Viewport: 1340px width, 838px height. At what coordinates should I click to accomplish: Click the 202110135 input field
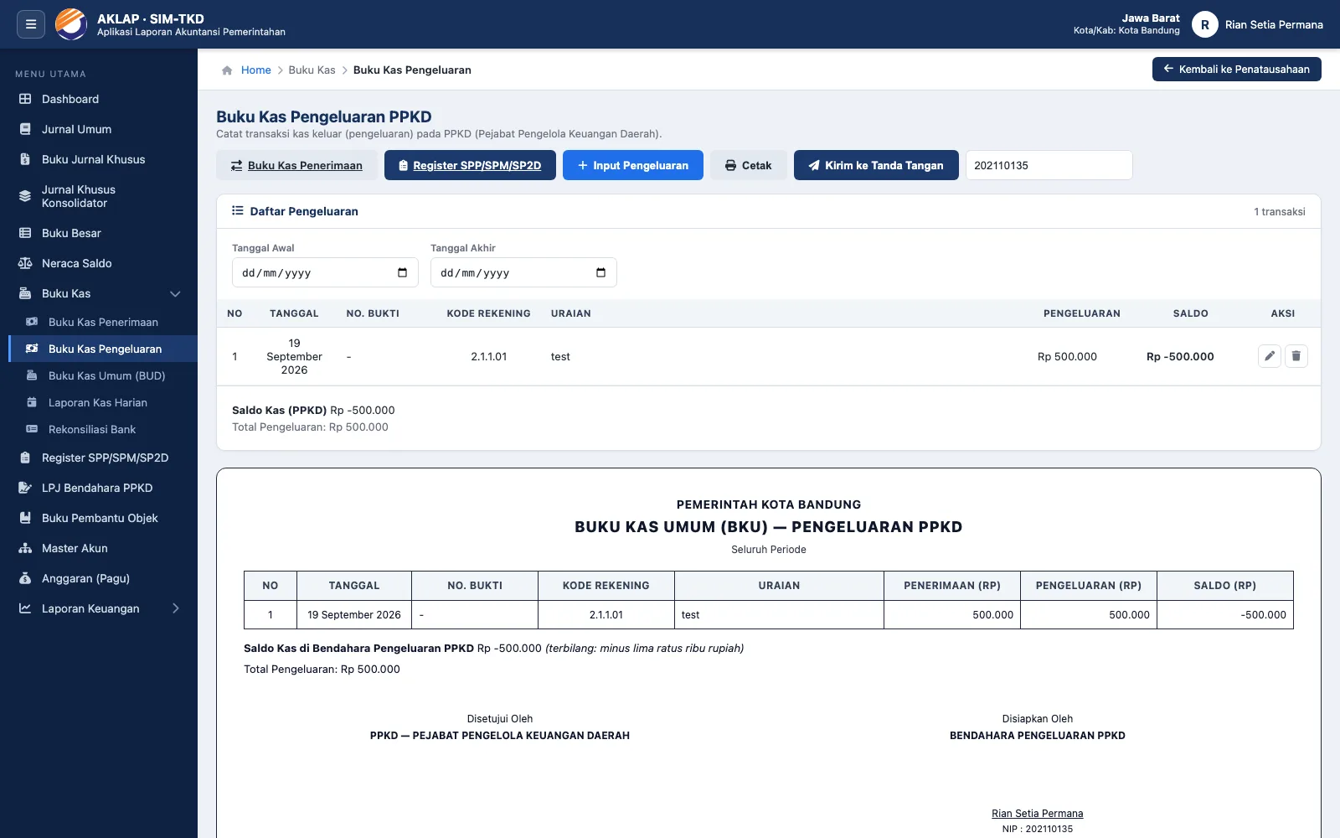1049,165
